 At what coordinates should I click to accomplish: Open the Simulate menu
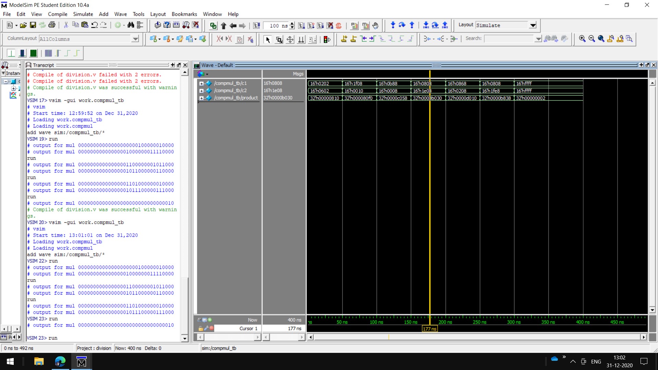(83, 14)
